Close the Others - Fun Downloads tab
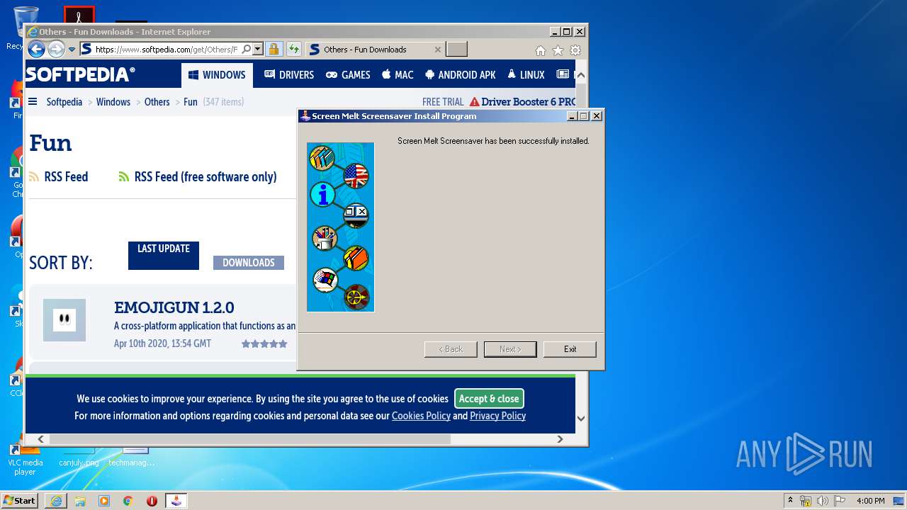This screenshot has width=907, height=510. pos(438,50)
